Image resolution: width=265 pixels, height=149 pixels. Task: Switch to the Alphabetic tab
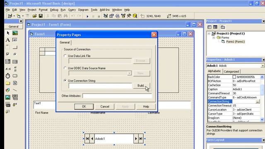tap(214, 71)
